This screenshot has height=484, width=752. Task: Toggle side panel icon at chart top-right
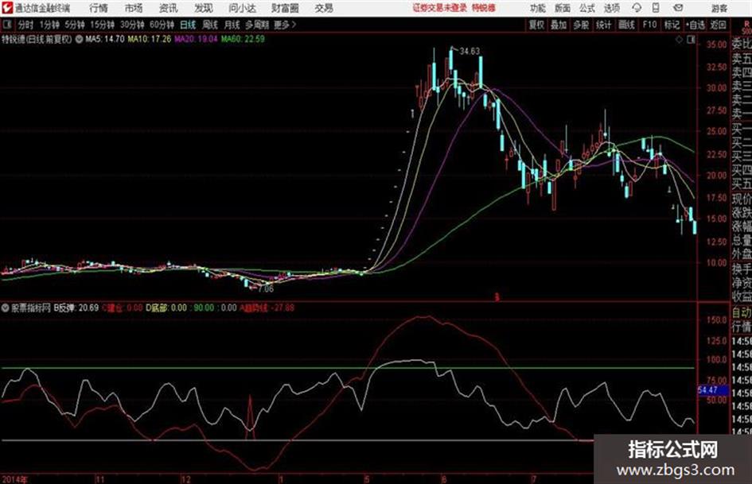pyautogui.click(x=691, y=41)
